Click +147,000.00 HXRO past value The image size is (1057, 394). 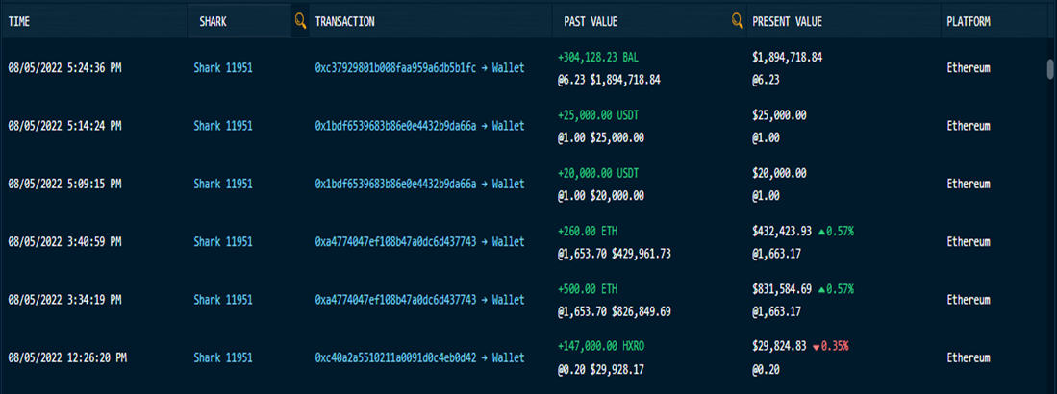(x=600, y=346)
